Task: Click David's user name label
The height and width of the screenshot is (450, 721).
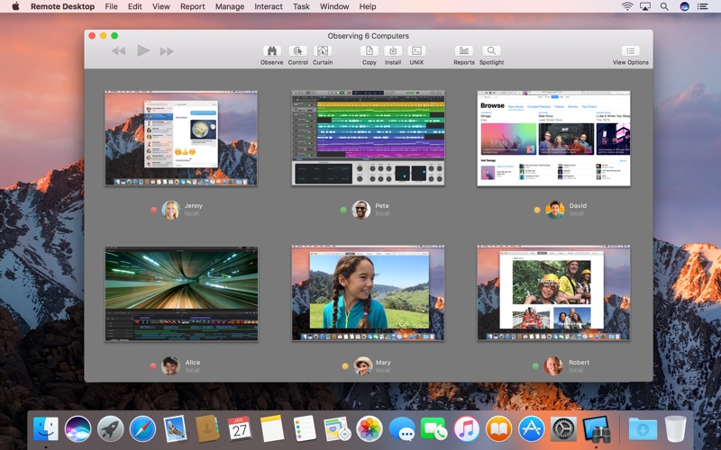Action: (x=577, y=206)
